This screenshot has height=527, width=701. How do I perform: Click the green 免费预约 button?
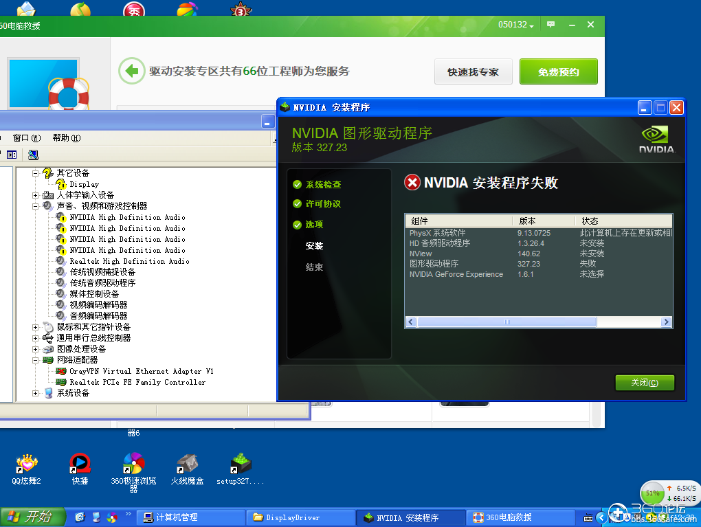click(x=558, y=71)
